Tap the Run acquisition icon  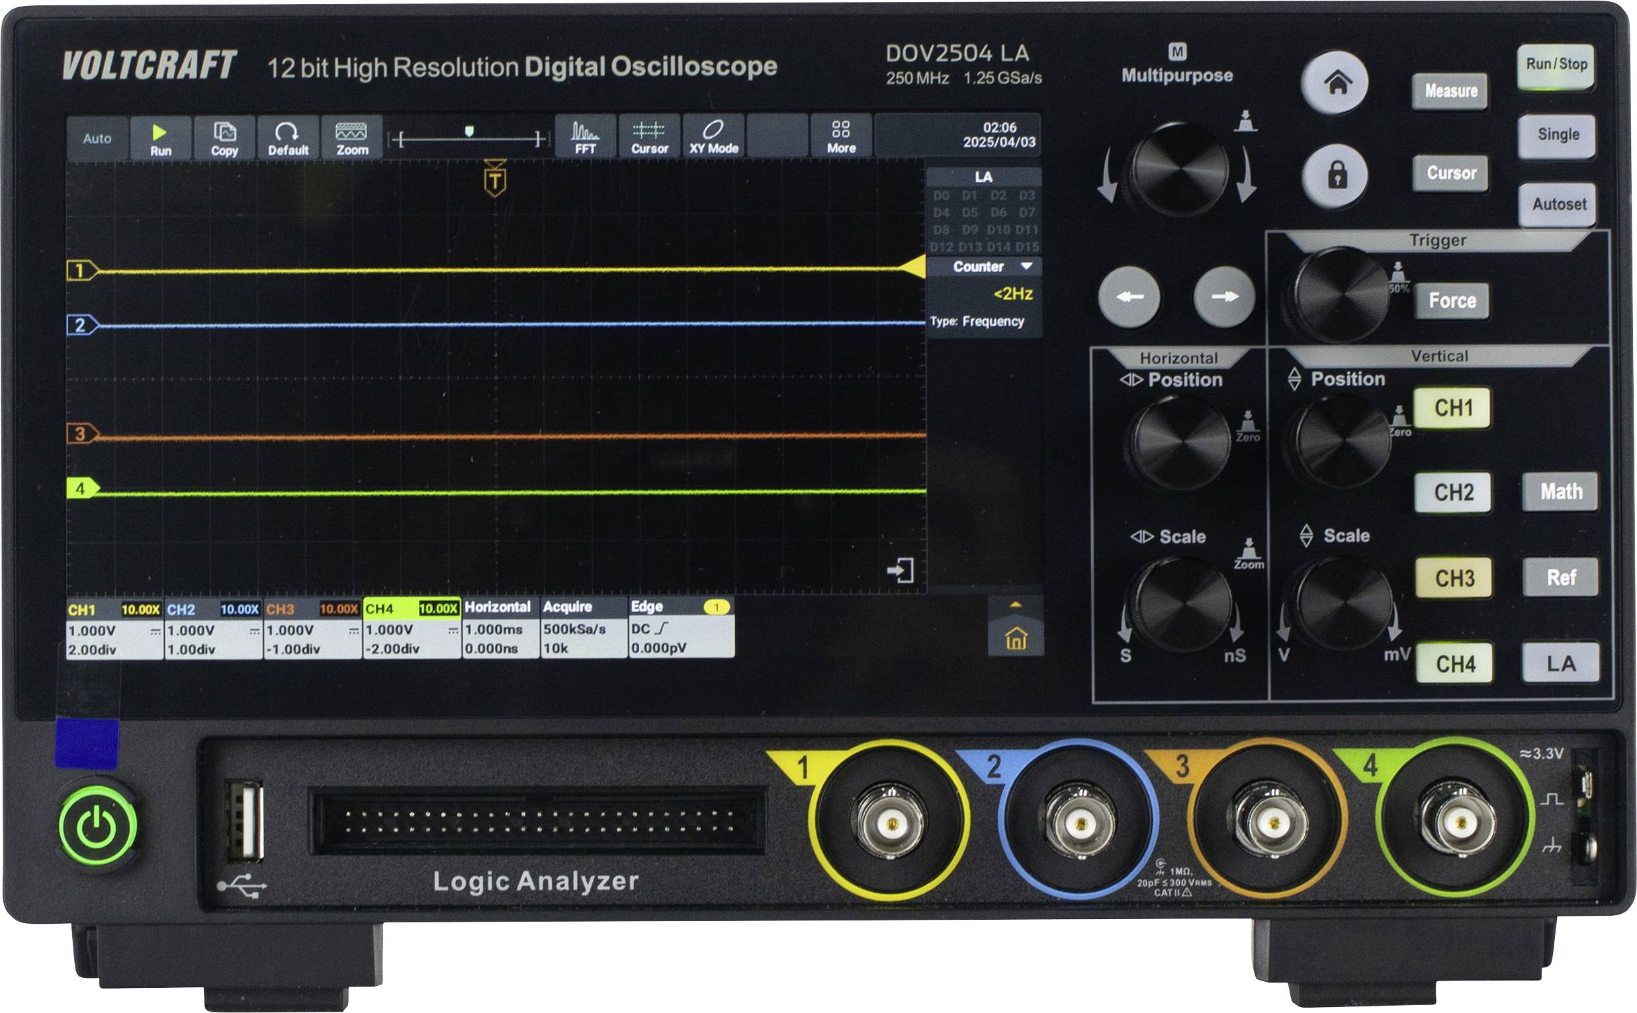click(161, 139)
